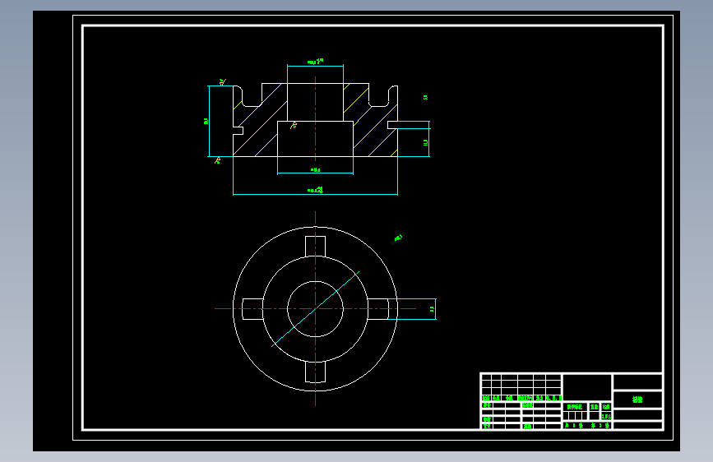Pick the rotated diameter label beside the plan view
The height and width of the screenshot is (462, 713).
coord(398,238)
